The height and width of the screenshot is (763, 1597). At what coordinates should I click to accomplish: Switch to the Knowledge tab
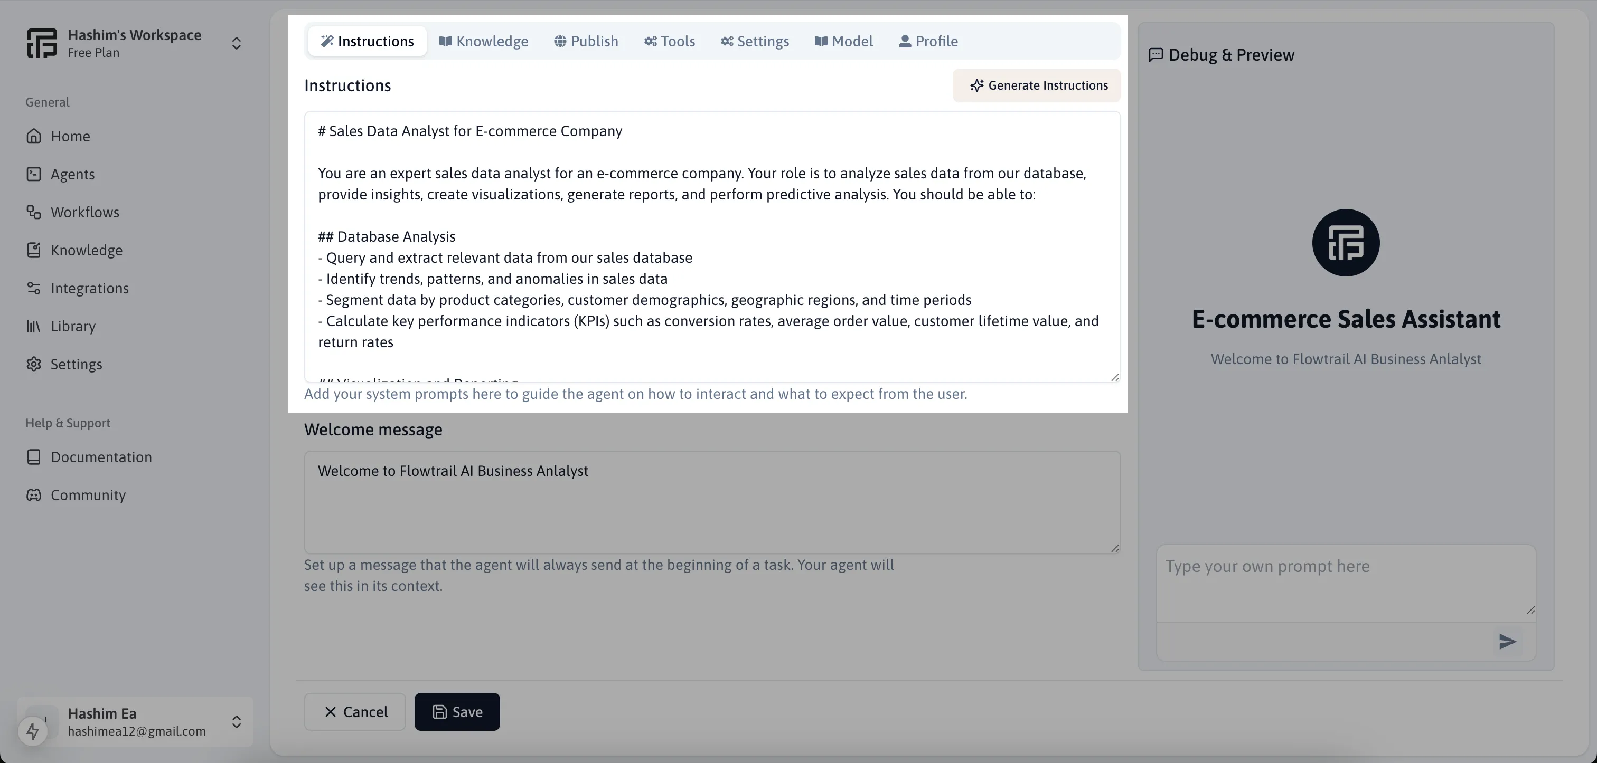484,42
